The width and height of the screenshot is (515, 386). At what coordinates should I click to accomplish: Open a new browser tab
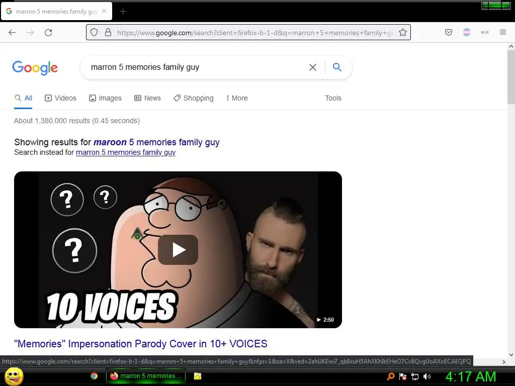pos(123,12)
